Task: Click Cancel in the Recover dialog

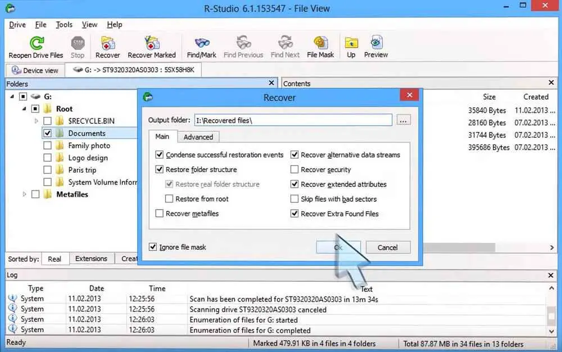Action: [x=388, y=247]
